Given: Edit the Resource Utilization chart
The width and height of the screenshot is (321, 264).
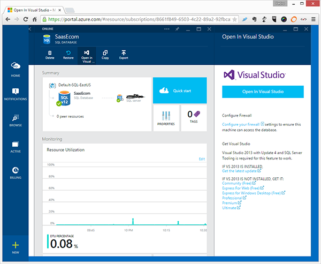Looking at the screenshot, I should tap(202, 159).
